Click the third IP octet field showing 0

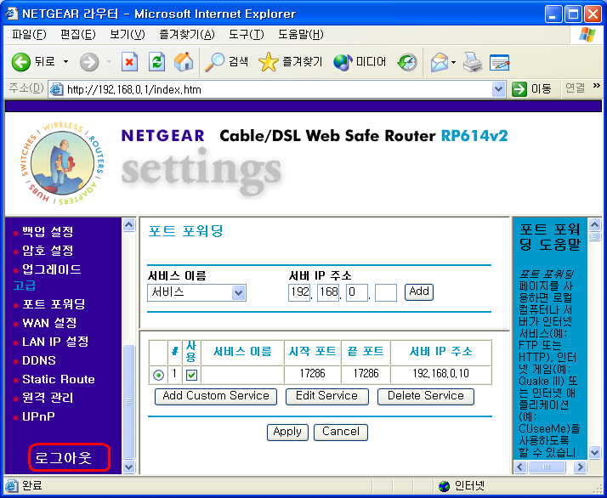[357, 292]
